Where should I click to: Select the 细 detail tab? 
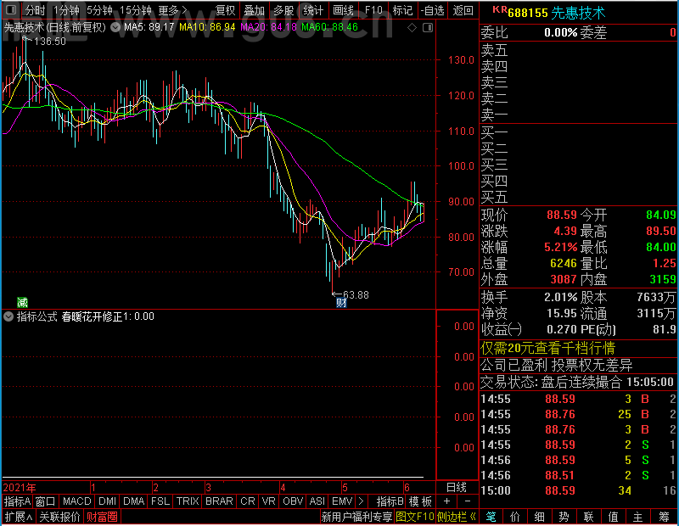point(540,517)
